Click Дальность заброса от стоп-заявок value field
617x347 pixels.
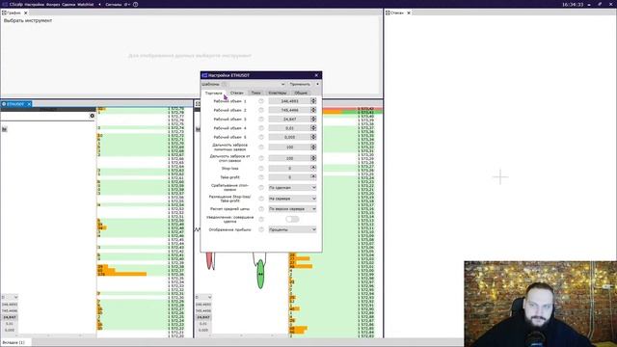pos(289,158)
